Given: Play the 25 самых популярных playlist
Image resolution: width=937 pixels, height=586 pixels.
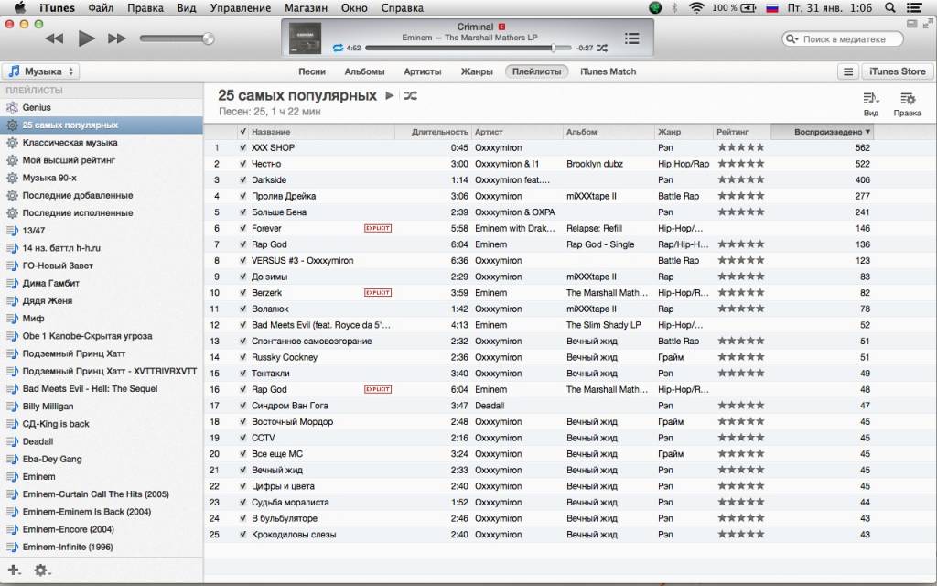Looking at the screenshot, I should point(390,95).
